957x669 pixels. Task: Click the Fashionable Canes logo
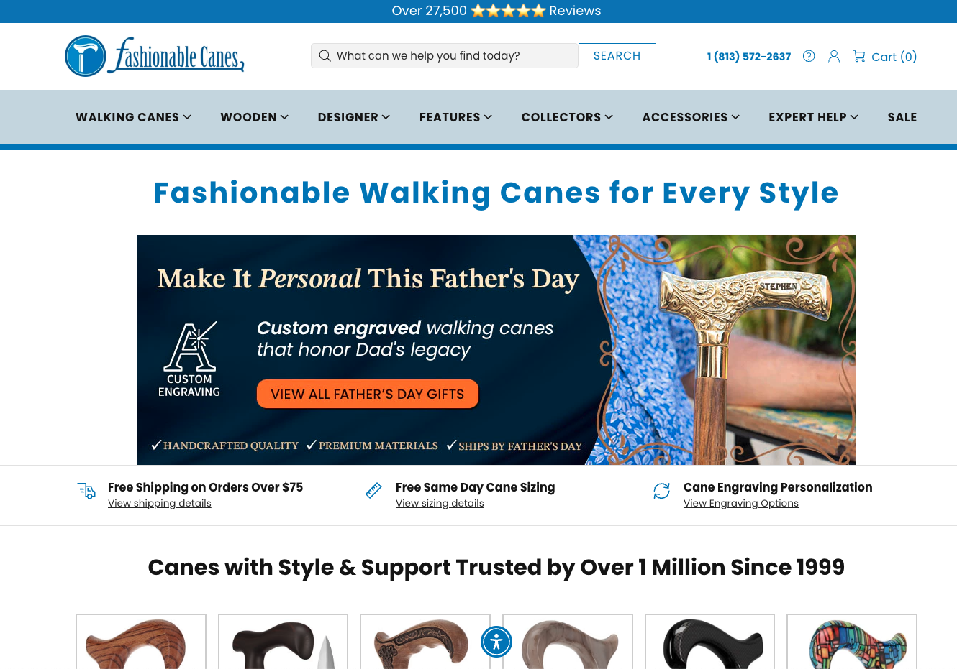coord(155,56)
